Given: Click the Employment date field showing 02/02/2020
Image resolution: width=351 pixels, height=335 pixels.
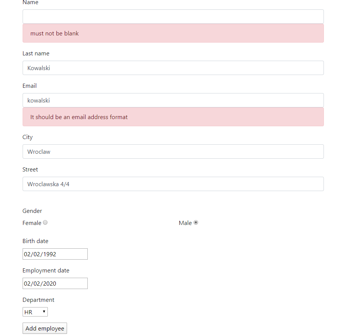Looking at the screenshot, I should tap(55, 283).
